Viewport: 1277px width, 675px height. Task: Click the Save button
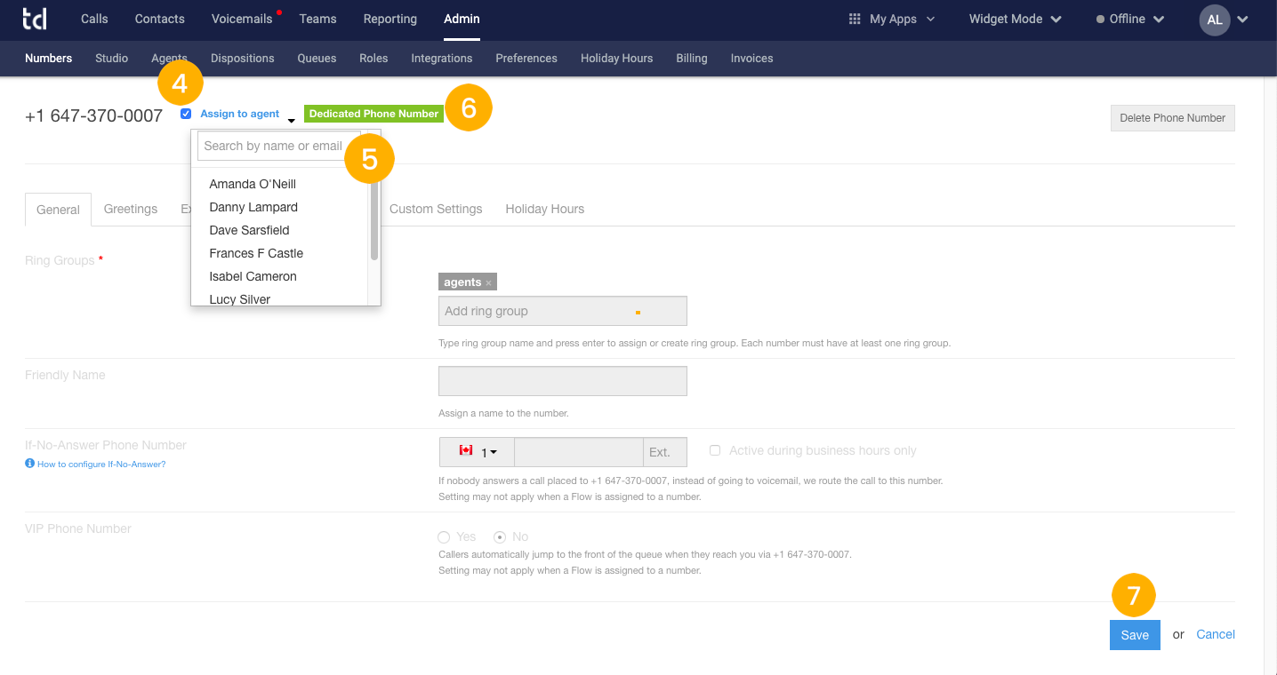(x=1135, y=635)
